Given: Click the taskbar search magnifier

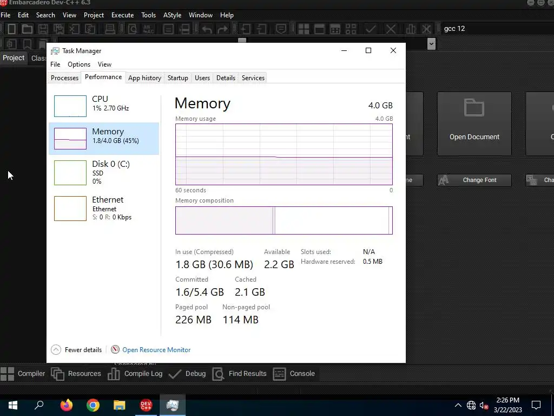Looking at the screenshot, I should 39,405.
